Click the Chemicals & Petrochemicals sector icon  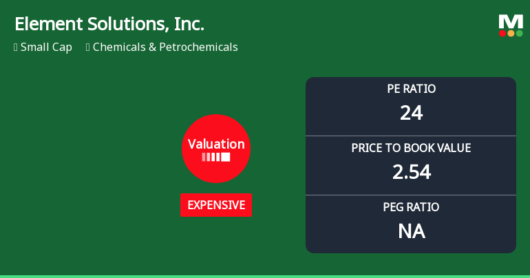[87, 47]
